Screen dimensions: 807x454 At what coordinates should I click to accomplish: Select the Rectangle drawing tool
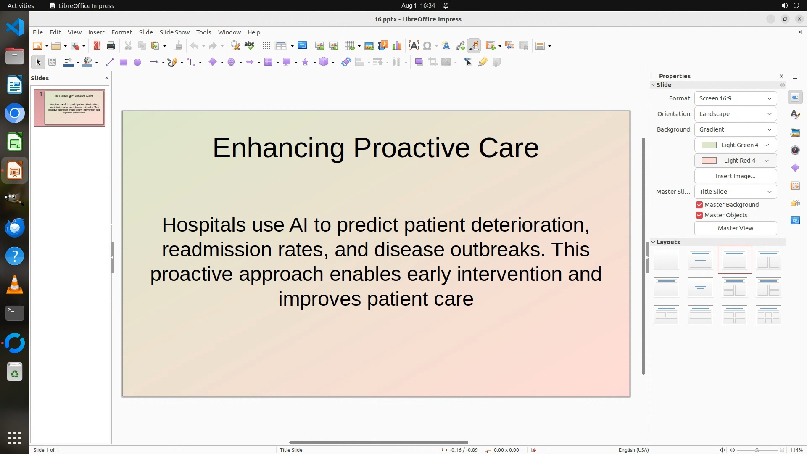tap(124, 62)
